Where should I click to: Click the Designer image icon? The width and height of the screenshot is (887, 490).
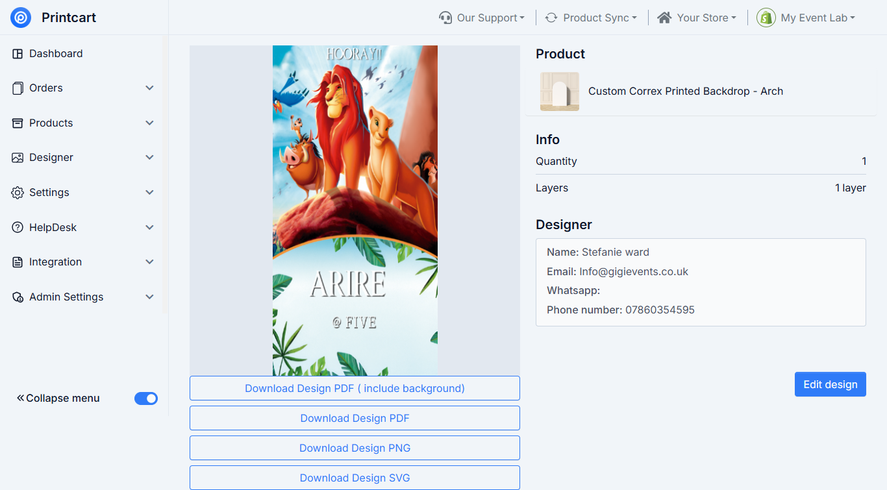[x=18, y=158]
